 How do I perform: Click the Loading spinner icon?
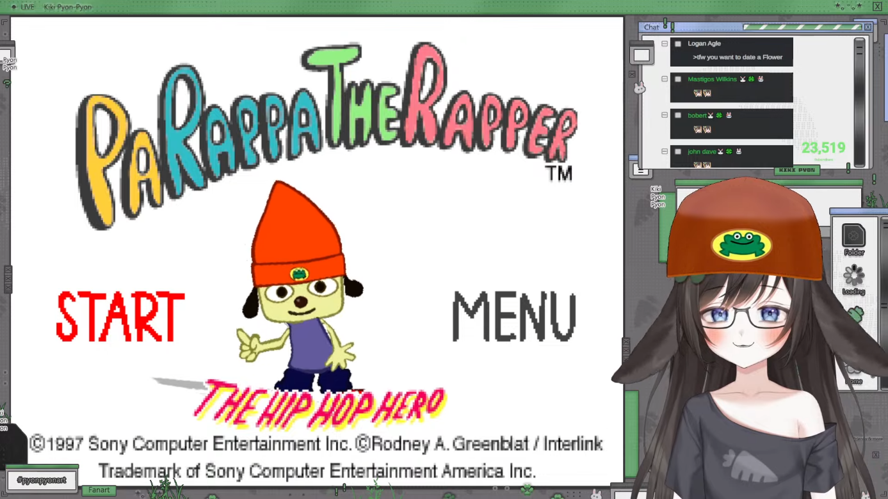(853, 280)
